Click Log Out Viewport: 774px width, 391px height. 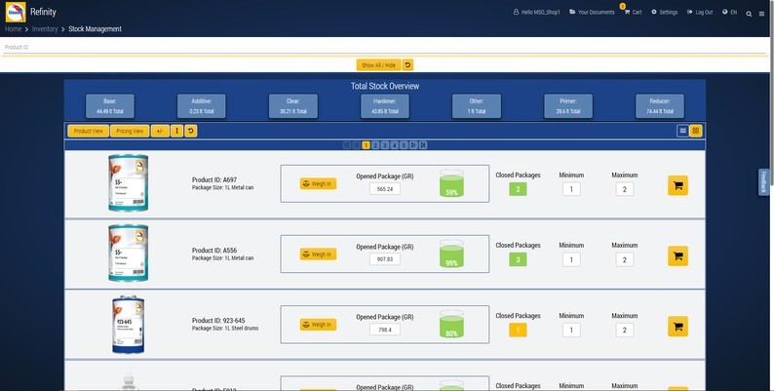click(x=700, y=12)
